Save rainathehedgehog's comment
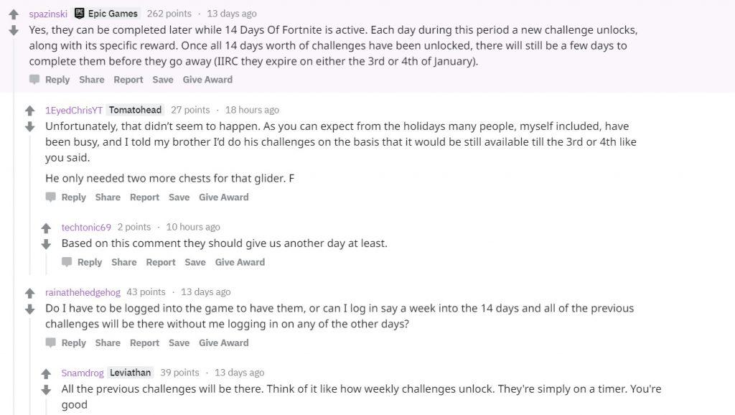735x415 pixels. [x=179, y=343]
